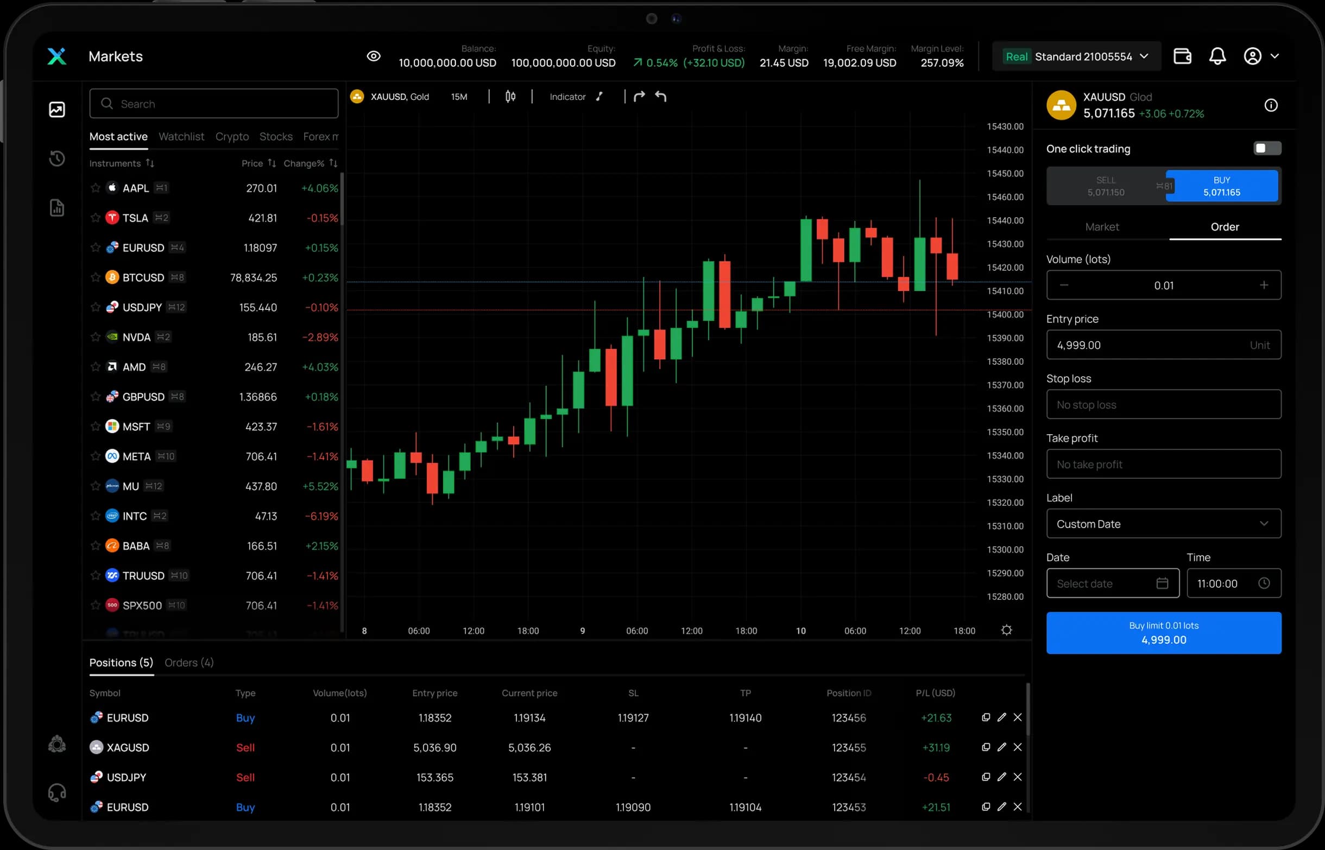The height and width of the screenshot is (850, 1325).
Task: Star NVDA as favorite
Action: click(96, 337)
